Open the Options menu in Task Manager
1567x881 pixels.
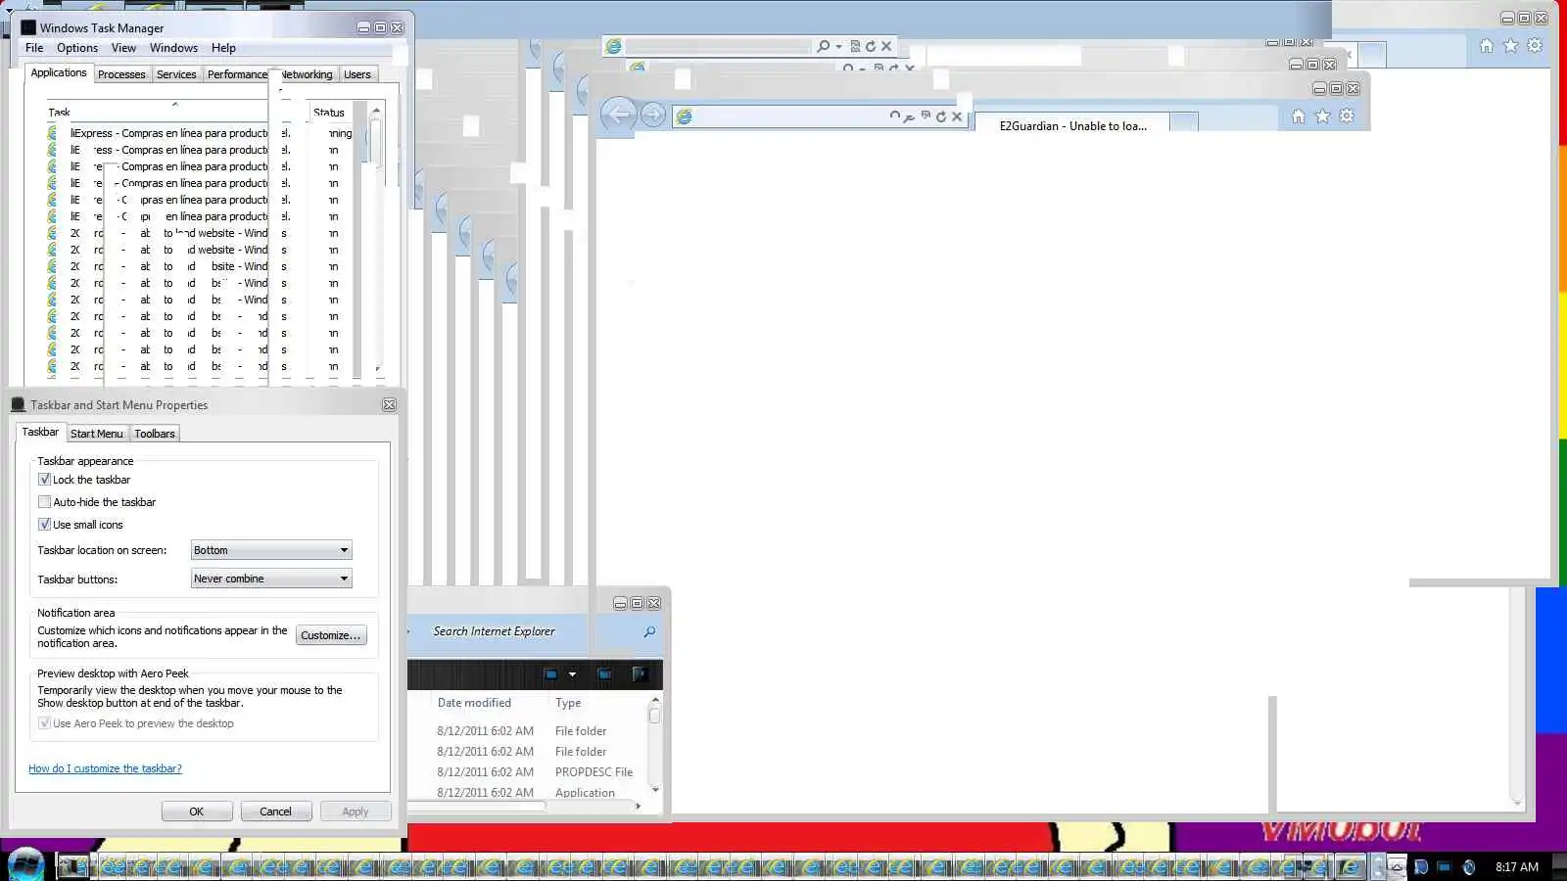[77, 48]
